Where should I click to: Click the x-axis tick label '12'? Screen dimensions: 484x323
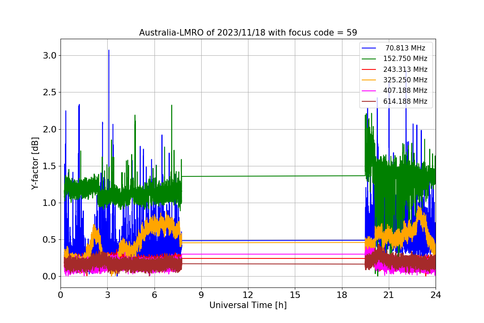248,295
